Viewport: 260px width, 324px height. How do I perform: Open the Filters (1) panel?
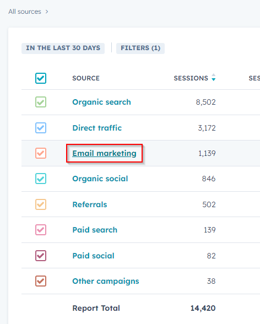140,48
